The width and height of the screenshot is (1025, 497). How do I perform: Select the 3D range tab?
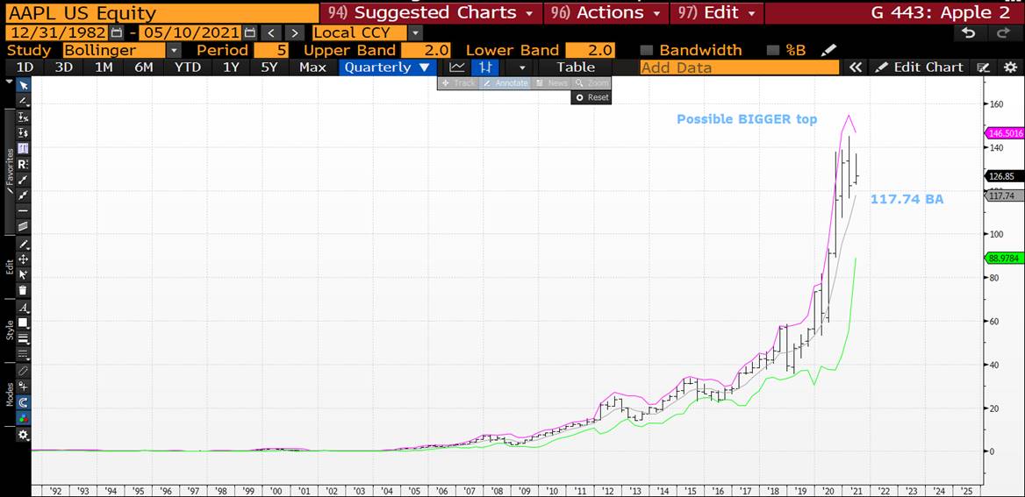pos(63,67)
